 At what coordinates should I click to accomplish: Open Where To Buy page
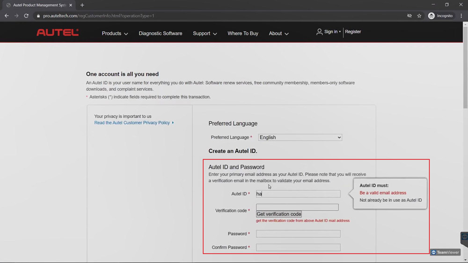(242, 33)
